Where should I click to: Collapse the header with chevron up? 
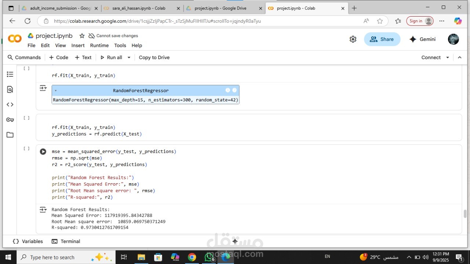(x=459, y=57)
